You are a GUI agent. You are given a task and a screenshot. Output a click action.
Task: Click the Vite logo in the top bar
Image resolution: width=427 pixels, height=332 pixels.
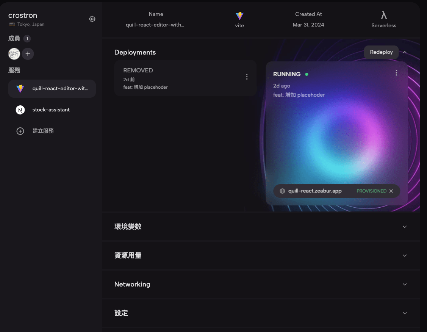pyautogui.click(x=239, y=16)
